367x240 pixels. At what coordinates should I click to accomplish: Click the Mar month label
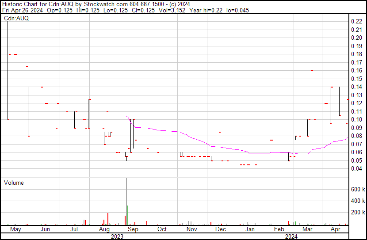[307, 229]
